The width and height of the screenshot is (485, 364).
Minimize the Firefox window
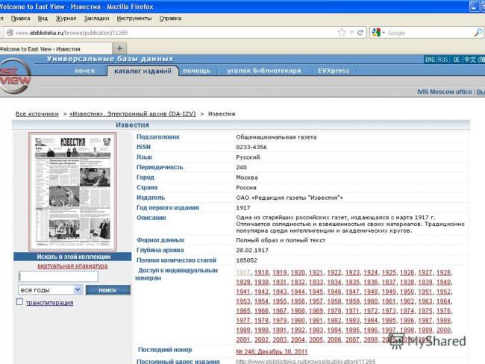click(474, 6)
